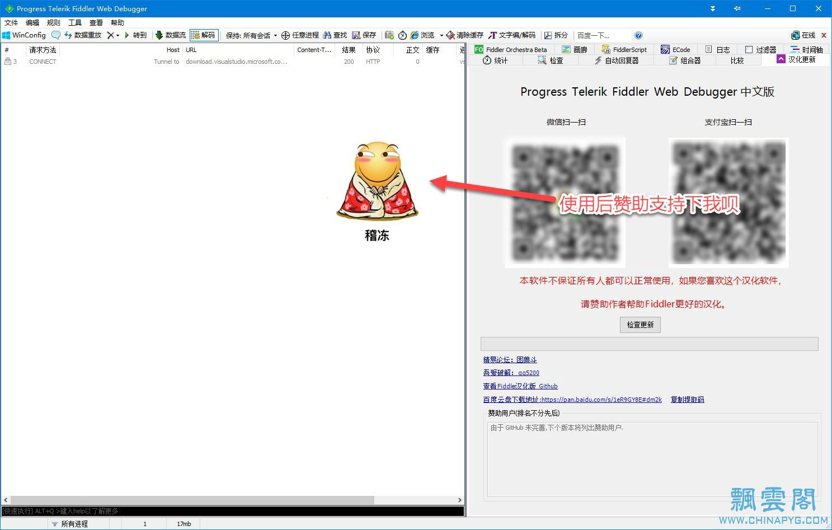The image size is (832, 530).
Task: Switch to Fiddler Orchestra Beta tab
Action: (x=511, y=49)
